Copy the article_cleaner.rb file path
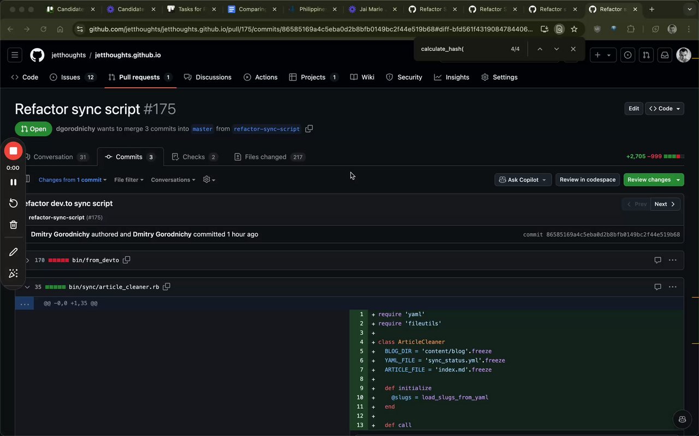This screenshot has width=699, height=436. pyautogui.click(x=167, y=286)
